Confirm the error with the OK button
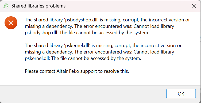This screenshot has width=201, height=103. pos(181,94)
